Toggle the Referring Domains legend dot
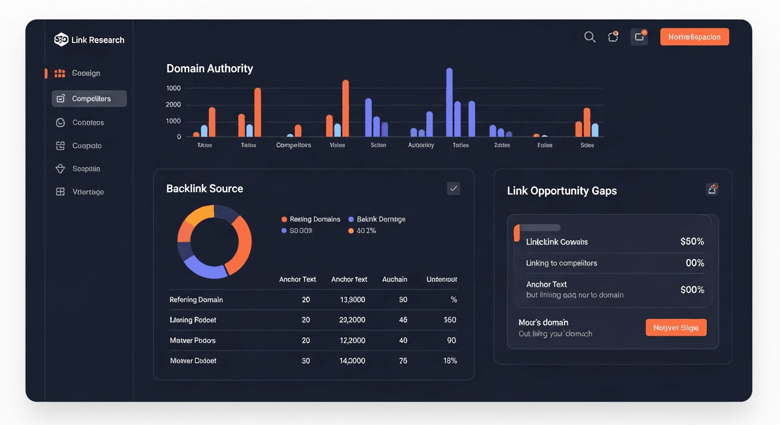780x425 pixels. 284,219
